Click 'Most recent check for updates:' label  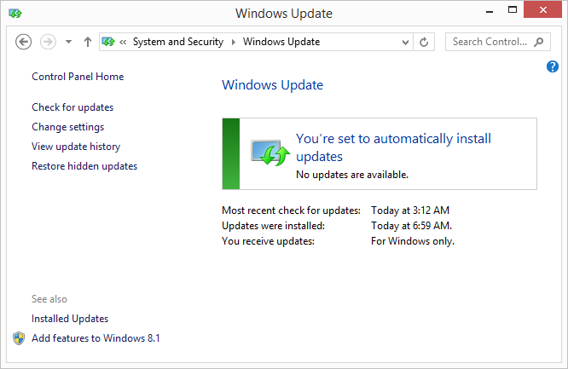(x=291, y=210)
